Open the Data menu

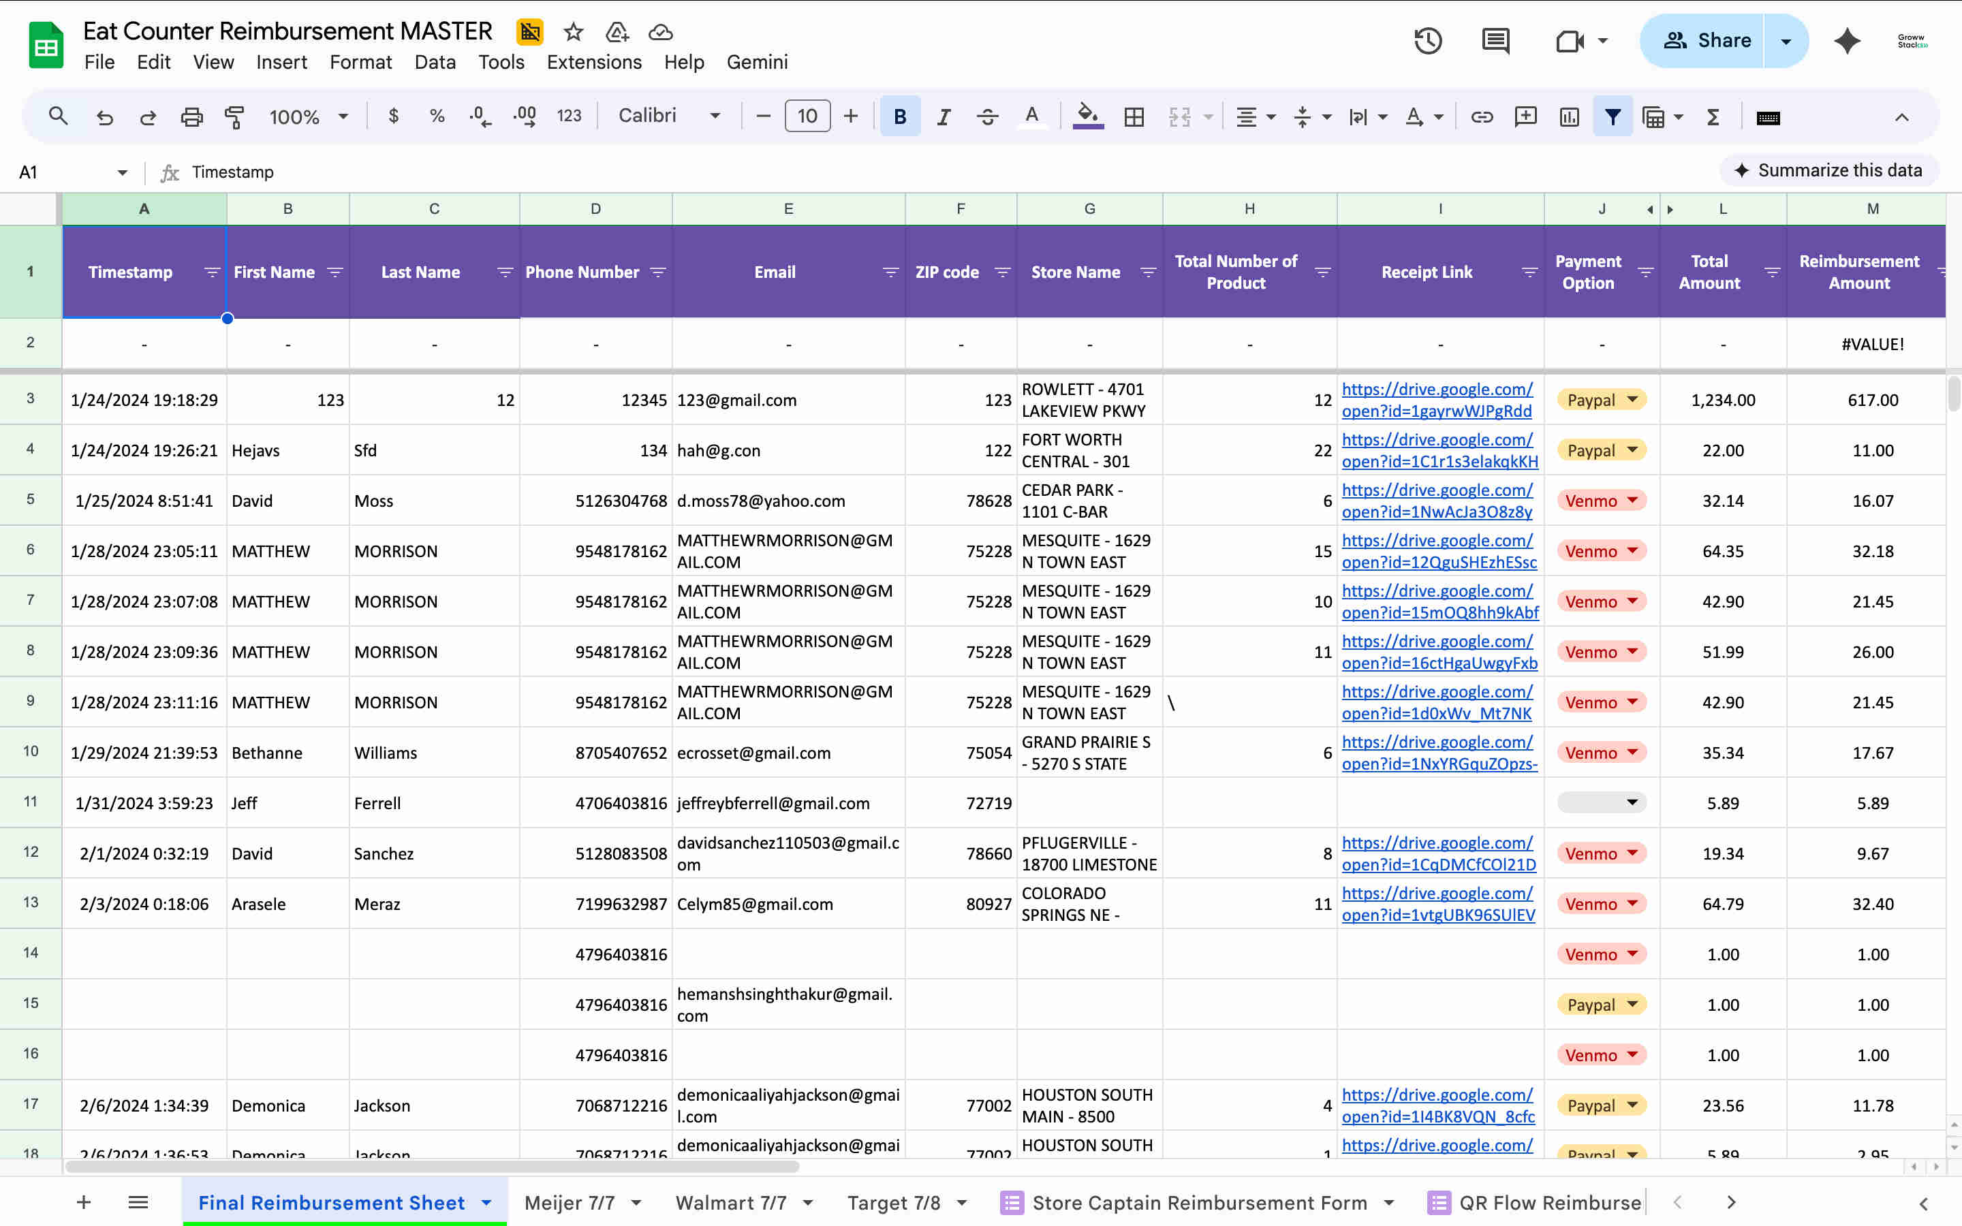(435, 63)
